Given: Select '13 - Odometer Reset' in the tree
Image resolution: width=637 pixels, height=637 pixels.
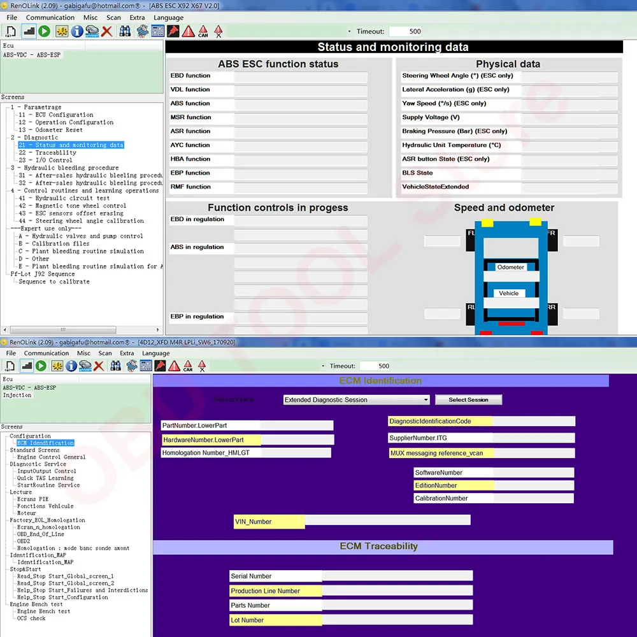Looking at the screenshot, I should pyautogui.click(x=51, y=129).
